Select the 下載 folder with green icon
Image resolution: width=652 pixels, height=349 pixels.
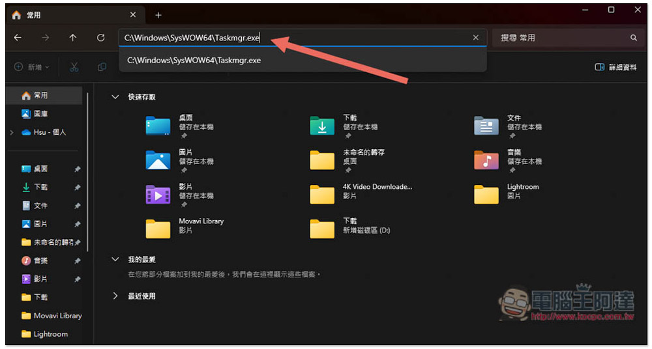click(322, 126)
